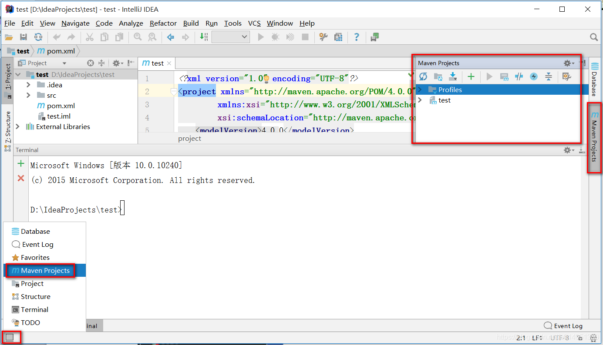Click the Undo arrow in the toolbar

57,37
